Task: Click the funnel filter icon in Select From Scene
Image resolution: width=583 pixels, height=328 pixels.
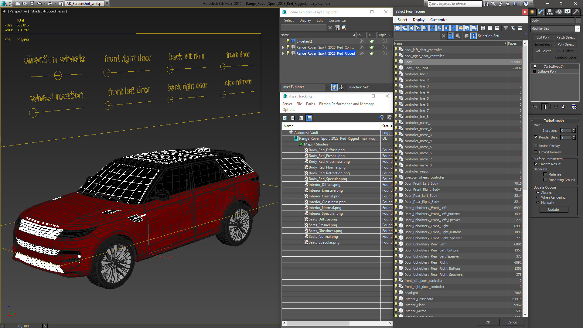Action: click(506, 28)
